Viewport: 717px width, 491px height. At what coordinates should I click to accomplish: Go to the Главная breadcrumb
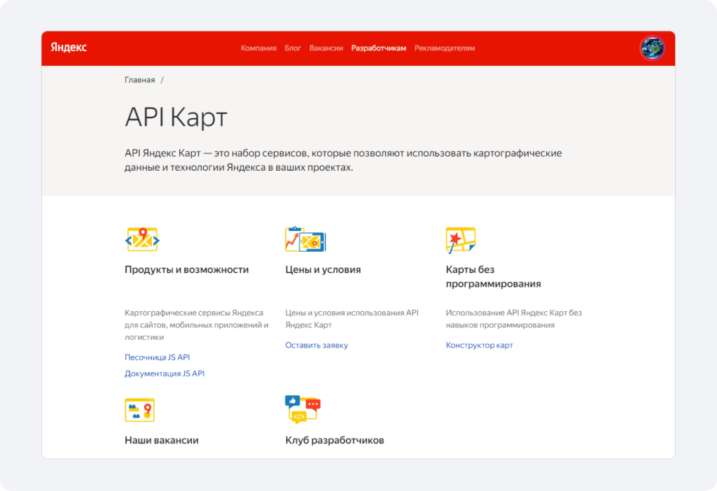pyautogui.click(x=139, y=80)
